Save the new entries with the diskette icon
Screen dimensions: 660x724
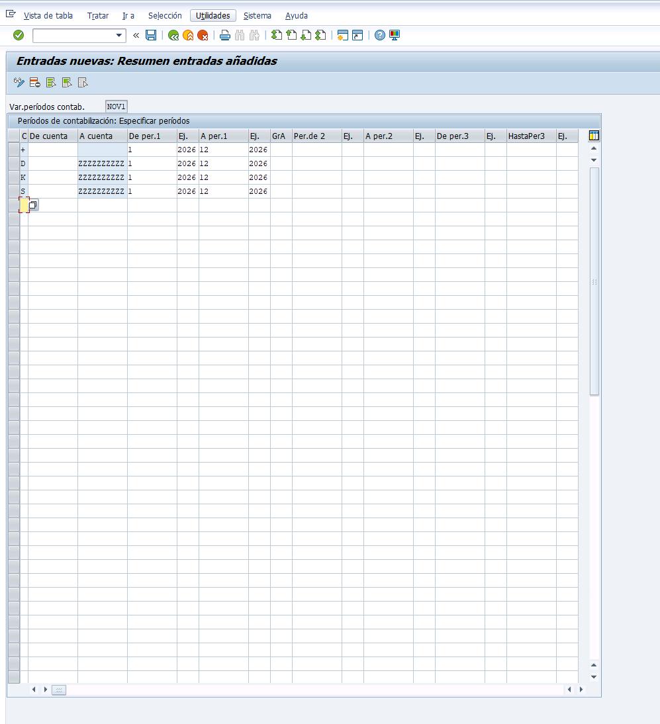tap(151, 35)
